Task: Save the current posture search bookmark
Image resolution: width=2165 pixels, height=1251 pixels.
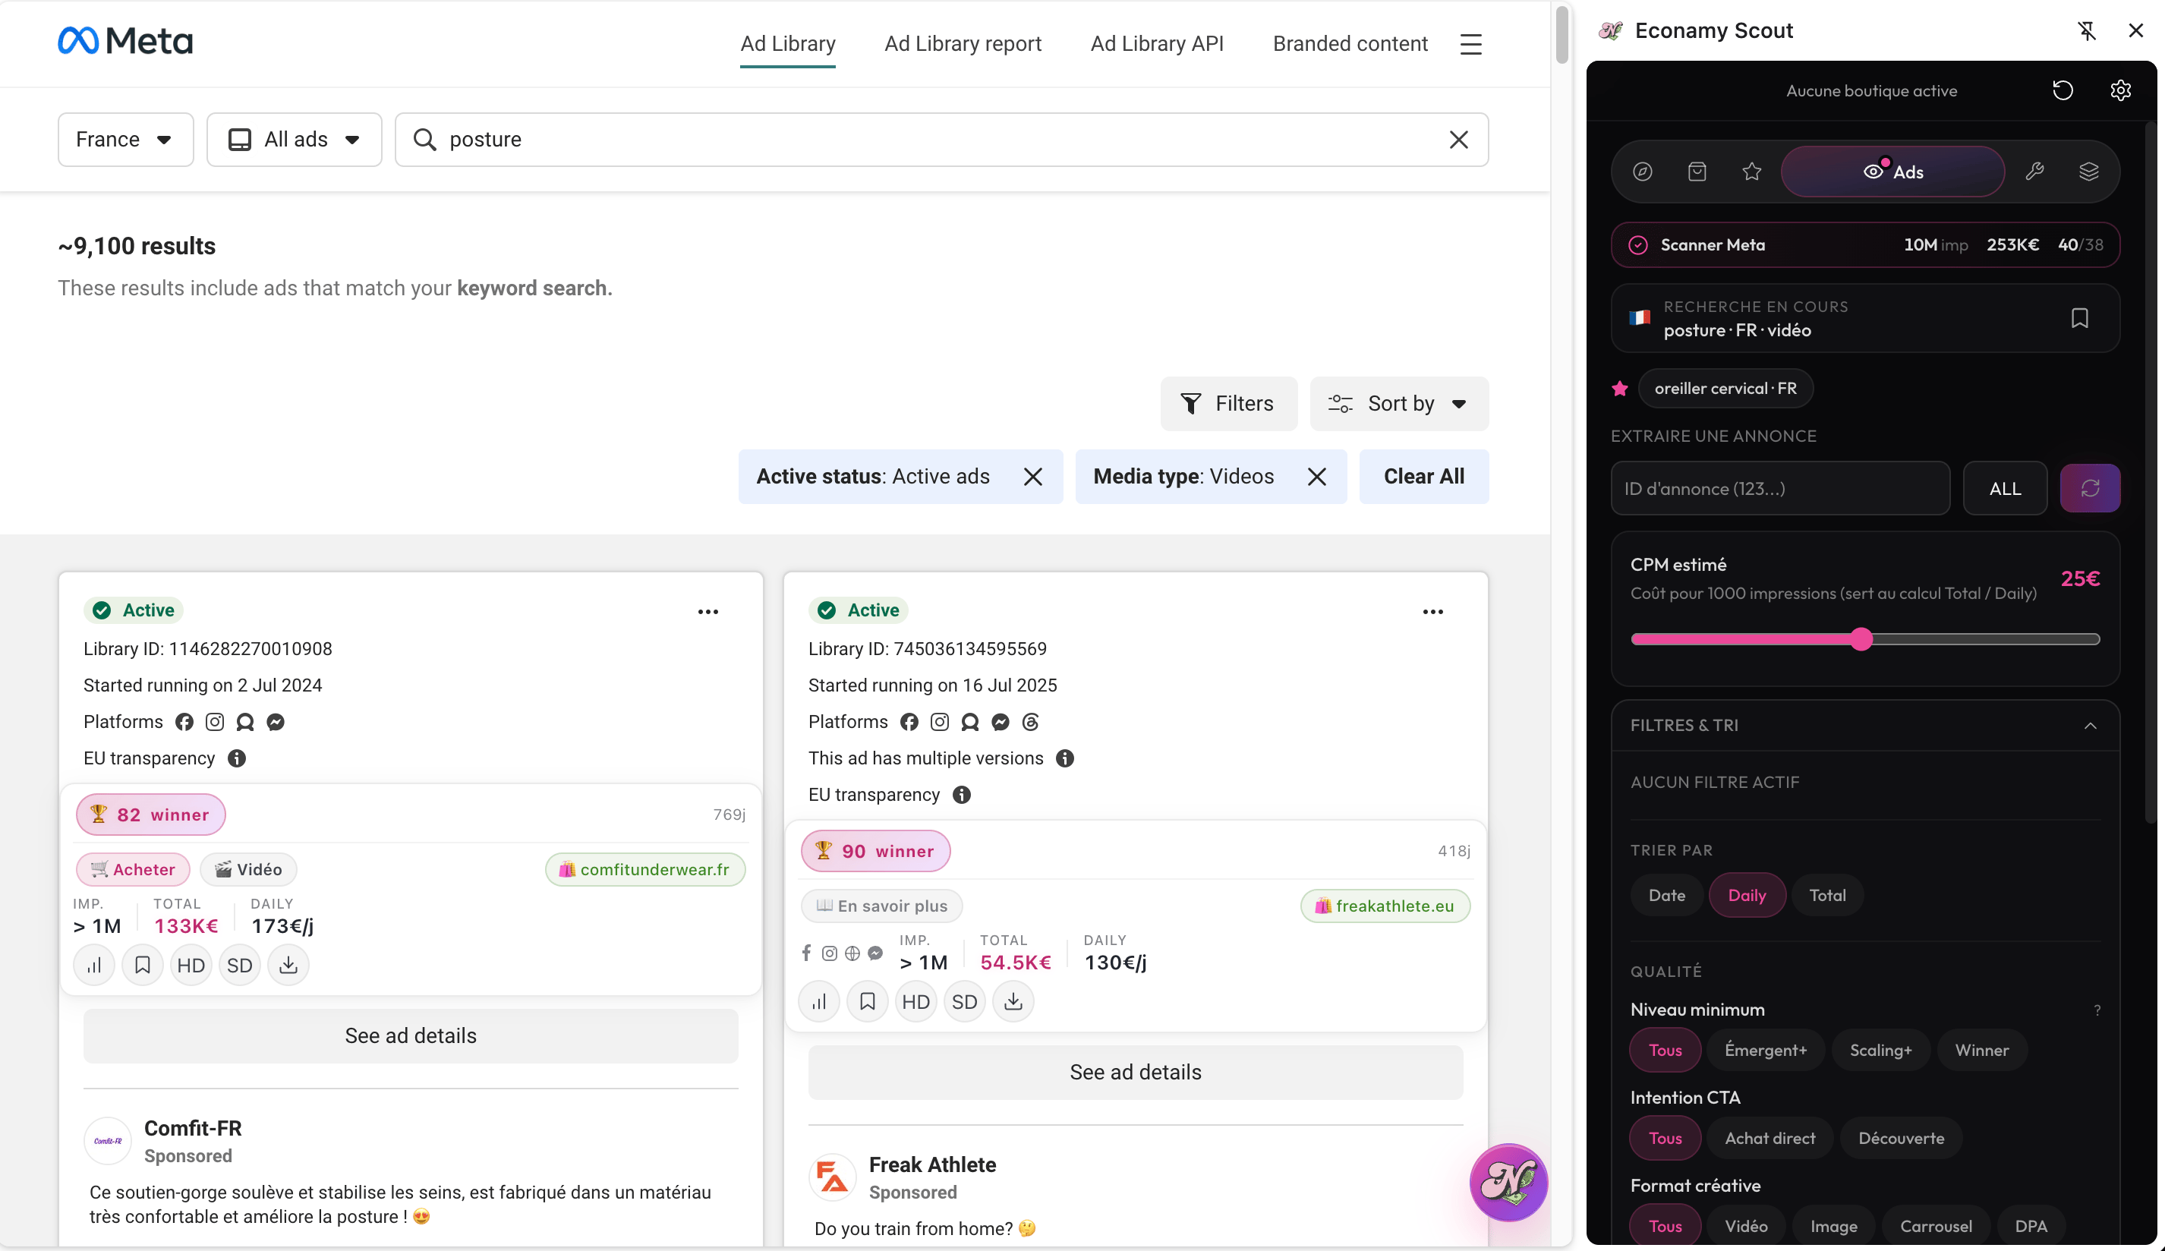Action: (2080, 319)
